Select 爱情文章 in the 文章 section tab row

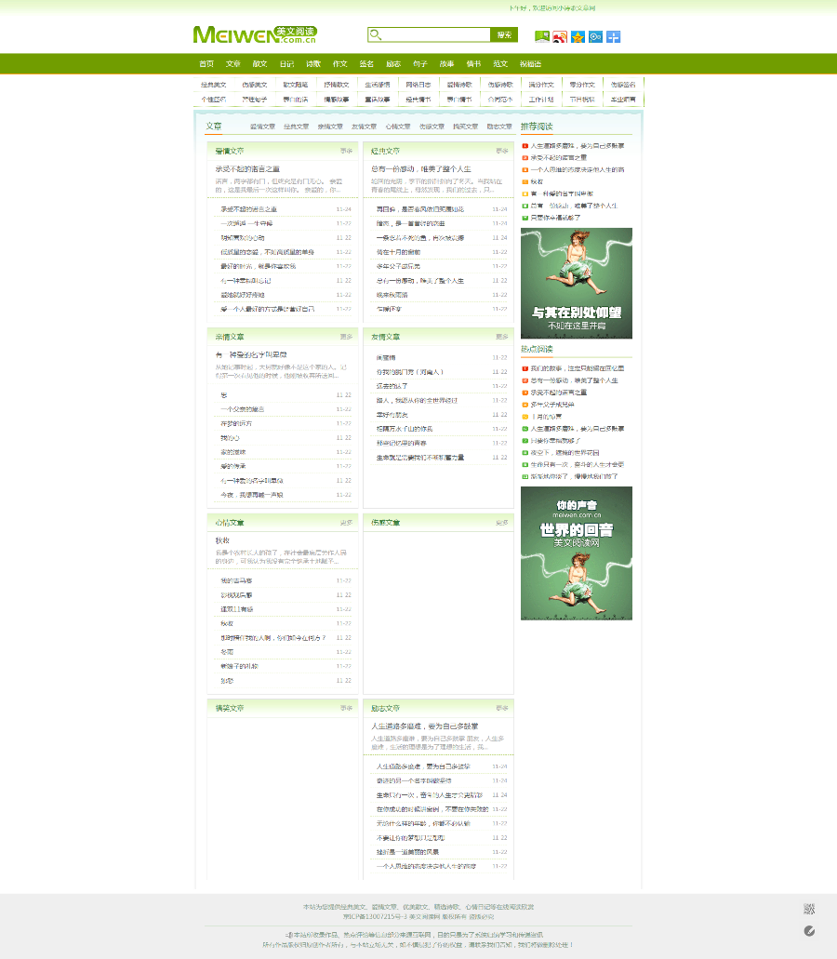tap(263, 127)
